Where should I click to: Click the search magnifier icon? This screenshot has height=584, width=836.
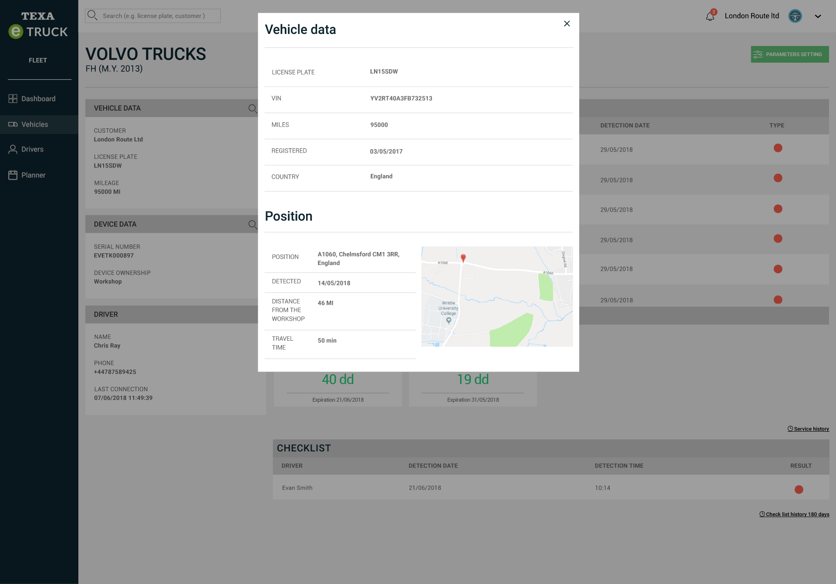92,15
